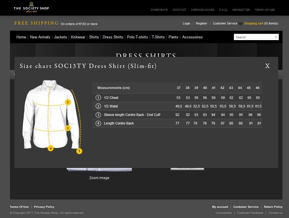Click size column header 46
Viewport: 289px width, 218px height.
click(257, 88)
